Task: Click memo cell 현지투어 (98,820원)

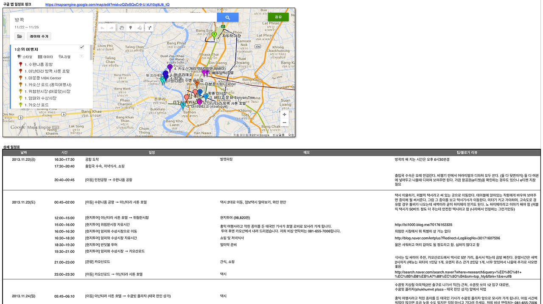Action: pos(235,218)
